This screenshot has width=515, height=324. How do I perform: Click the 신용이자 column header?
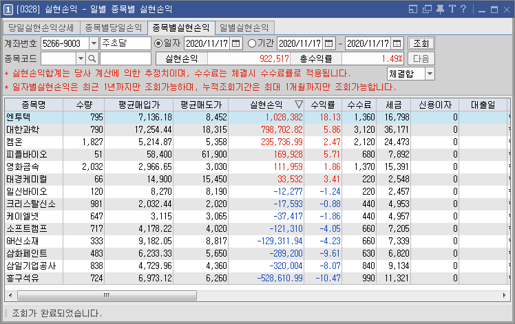point(435,105)
